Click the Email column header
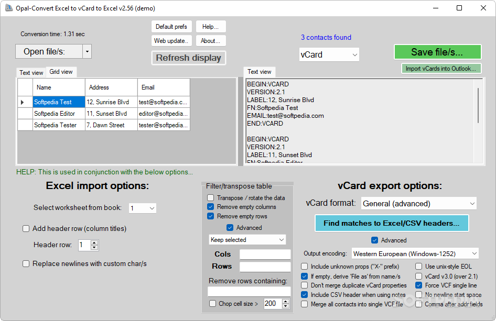496x321 pixels. (164, 87)
